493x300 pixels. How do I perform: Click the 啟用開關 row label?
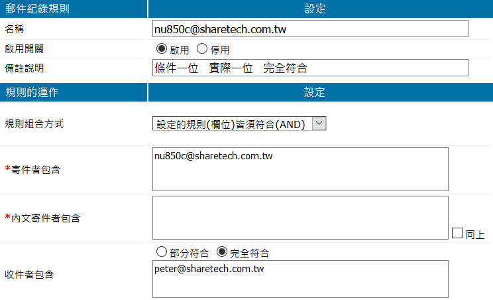(25, 49)
